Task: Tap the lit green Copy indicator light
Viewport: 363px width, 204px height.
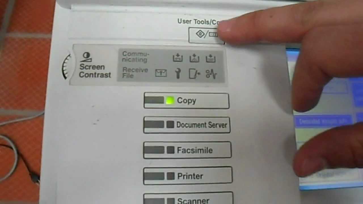Action: [x=170, y=100]
